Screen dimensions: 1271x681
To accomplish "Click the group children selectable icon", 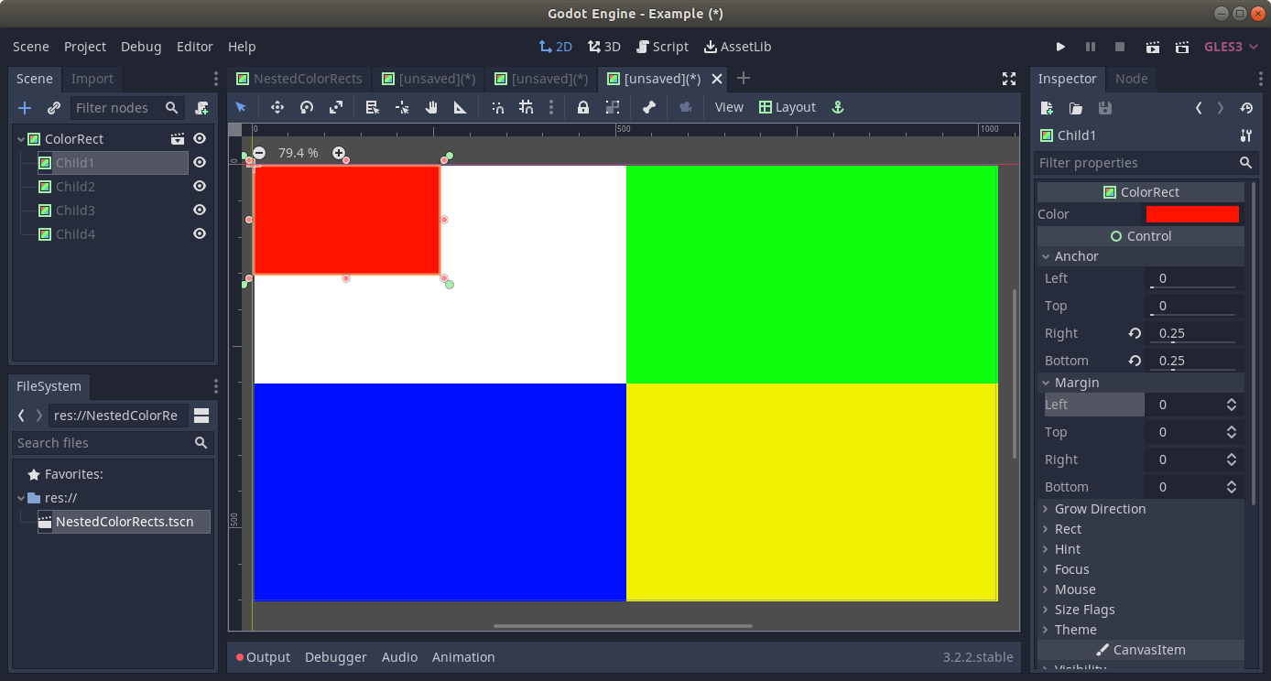I will click(x=613, y=107).
